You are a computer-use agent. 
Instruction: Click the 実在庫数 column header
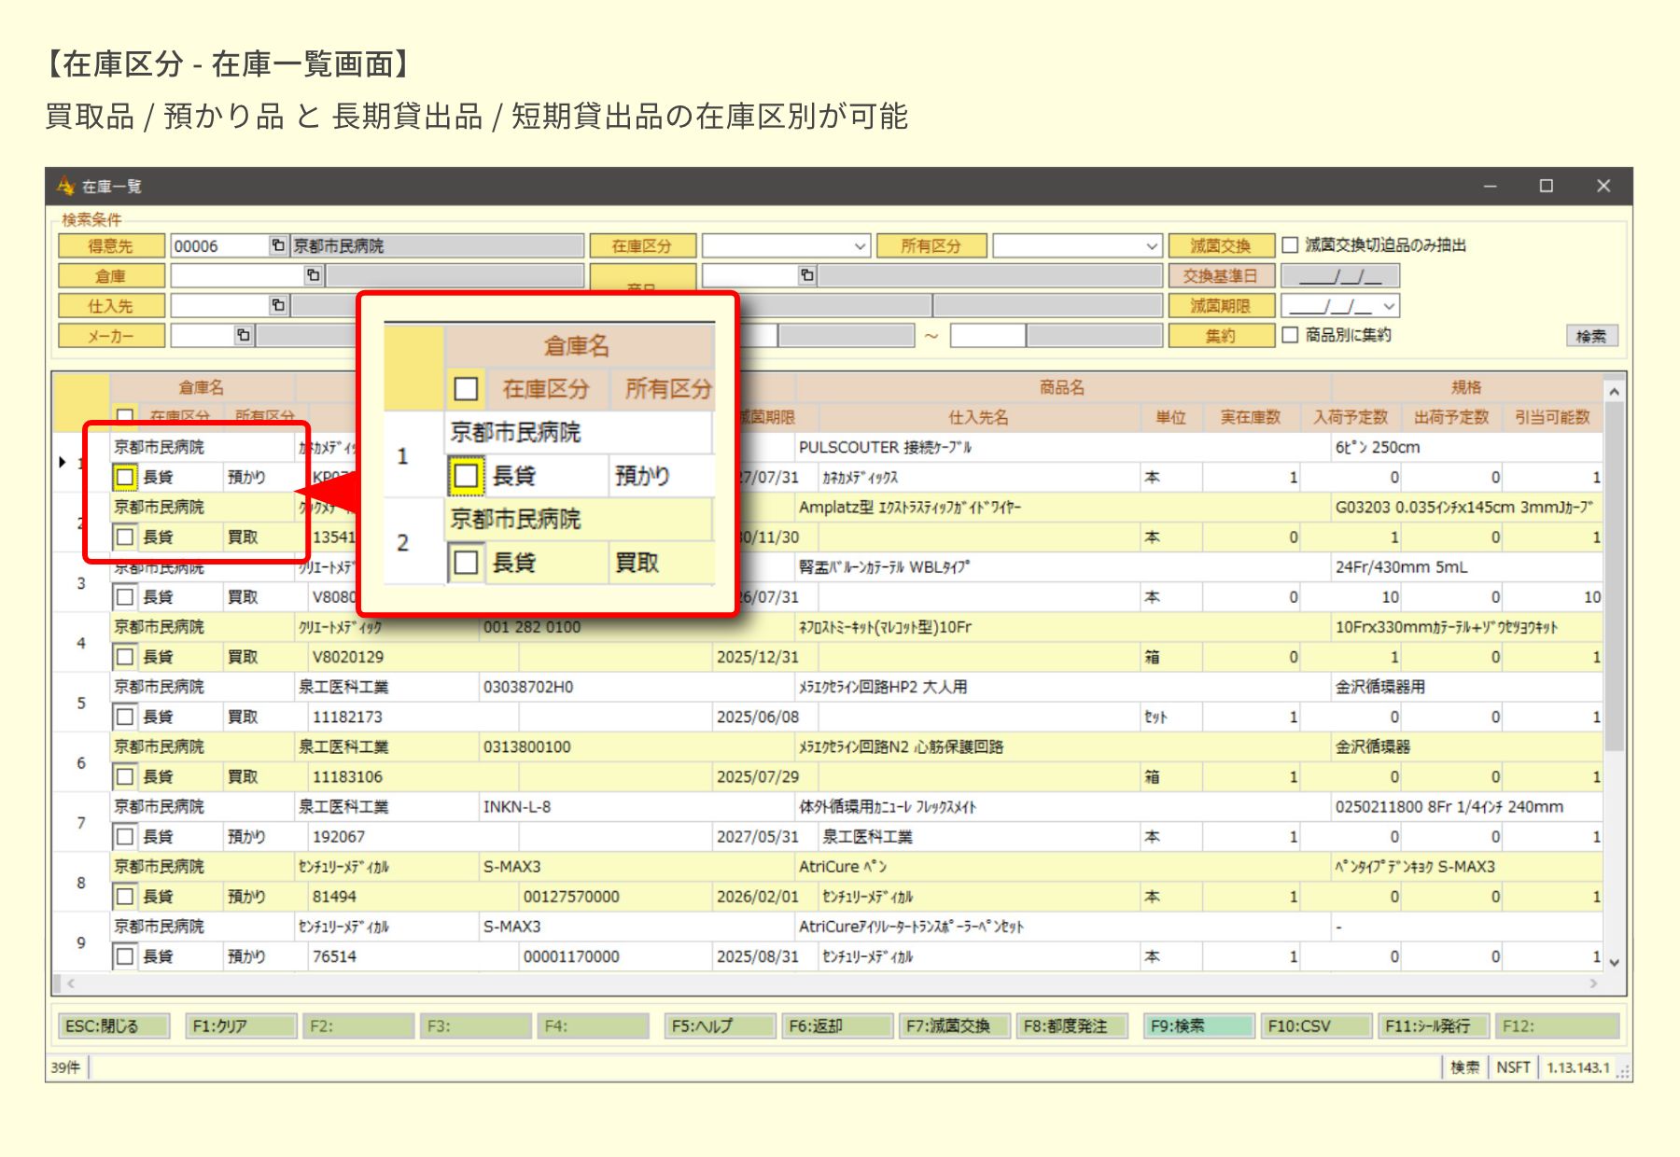[x=1251, y=417]
